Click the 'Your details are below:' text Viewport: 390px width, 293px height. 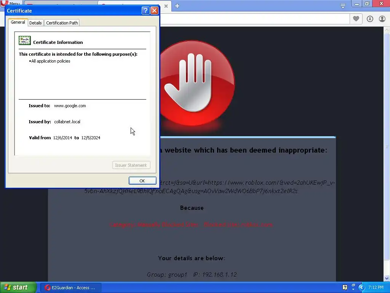pyautogui.click(x=192, y=258)
